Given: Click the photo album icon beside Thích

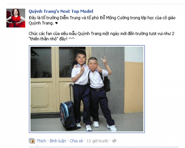Looking at the screenshot, I should pyautogui.click(x=32, y=141).
